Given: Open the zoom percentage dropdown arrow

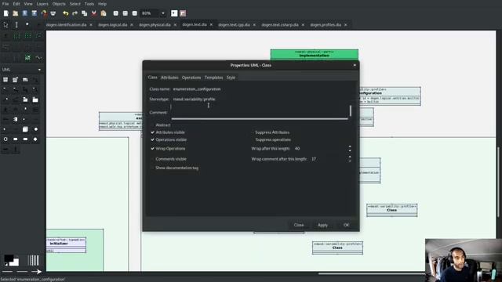Looking at the screenshot, I should pyautogui.click(x=163, y=13).
